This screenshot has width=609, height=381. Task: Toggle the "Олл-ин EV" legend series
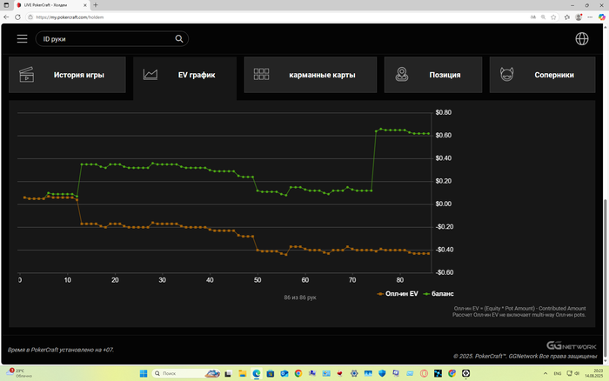click(398, 294)
